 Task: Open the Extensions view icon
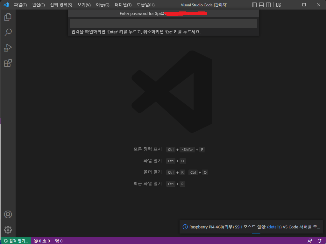click(x=8, y=63)
